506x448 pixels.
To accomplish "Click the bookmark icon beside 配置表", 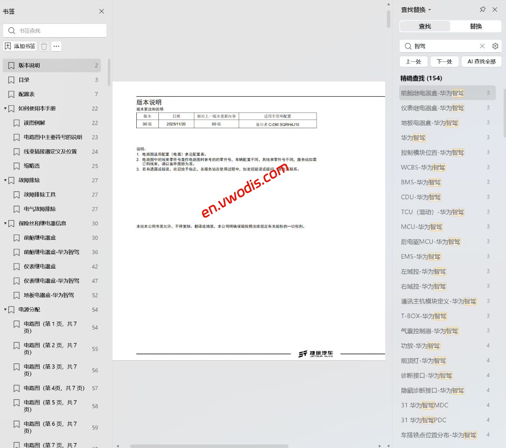I will (x=11, y=94).
